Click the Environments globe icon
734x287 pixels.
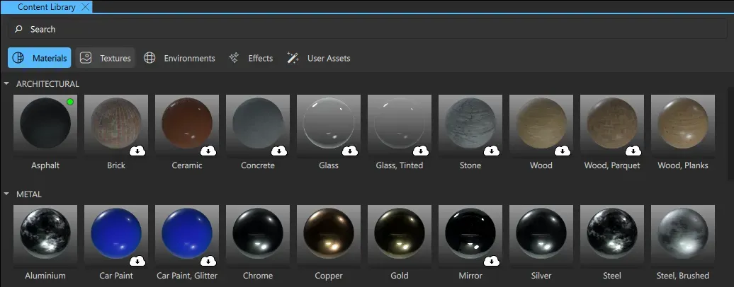click(149, 58)
